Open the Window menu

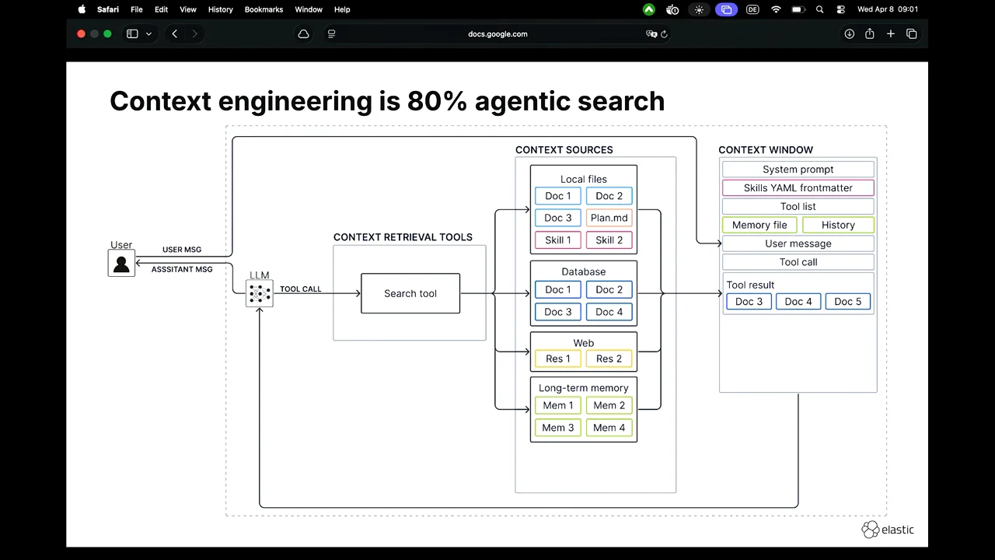(x=309, y=9)
